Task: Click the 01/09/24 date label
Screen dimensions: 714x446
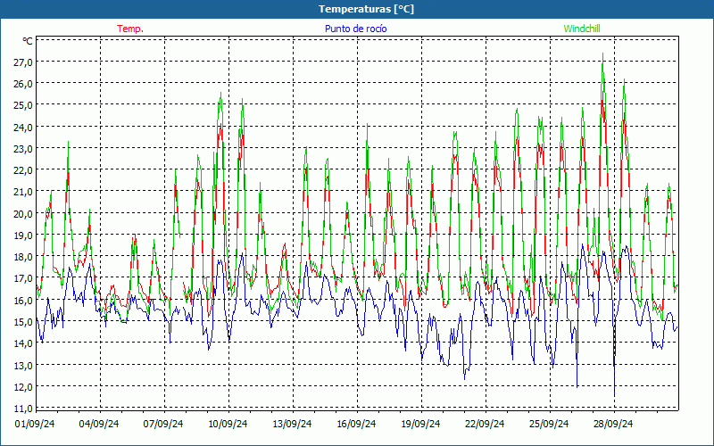Action: [x=35, y=424]
